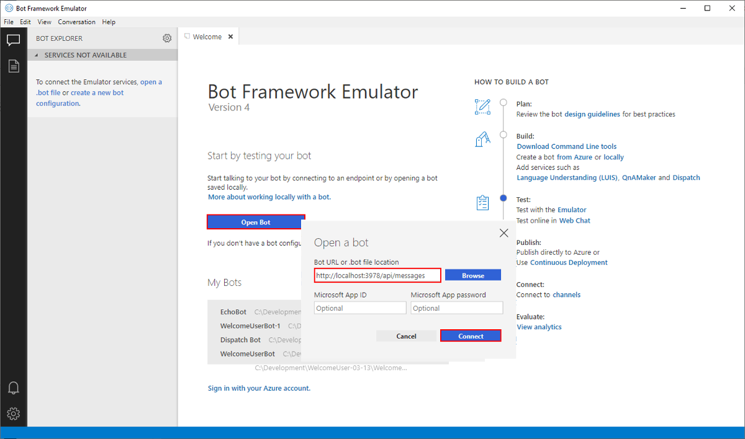This screenshot has width=745, height=439.
Task: Click the Microsoft App ID field
Action: (360, 308)
